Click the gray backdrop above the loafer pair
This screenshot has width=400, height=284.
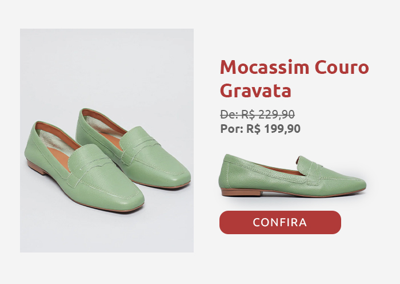coord(107,66)
